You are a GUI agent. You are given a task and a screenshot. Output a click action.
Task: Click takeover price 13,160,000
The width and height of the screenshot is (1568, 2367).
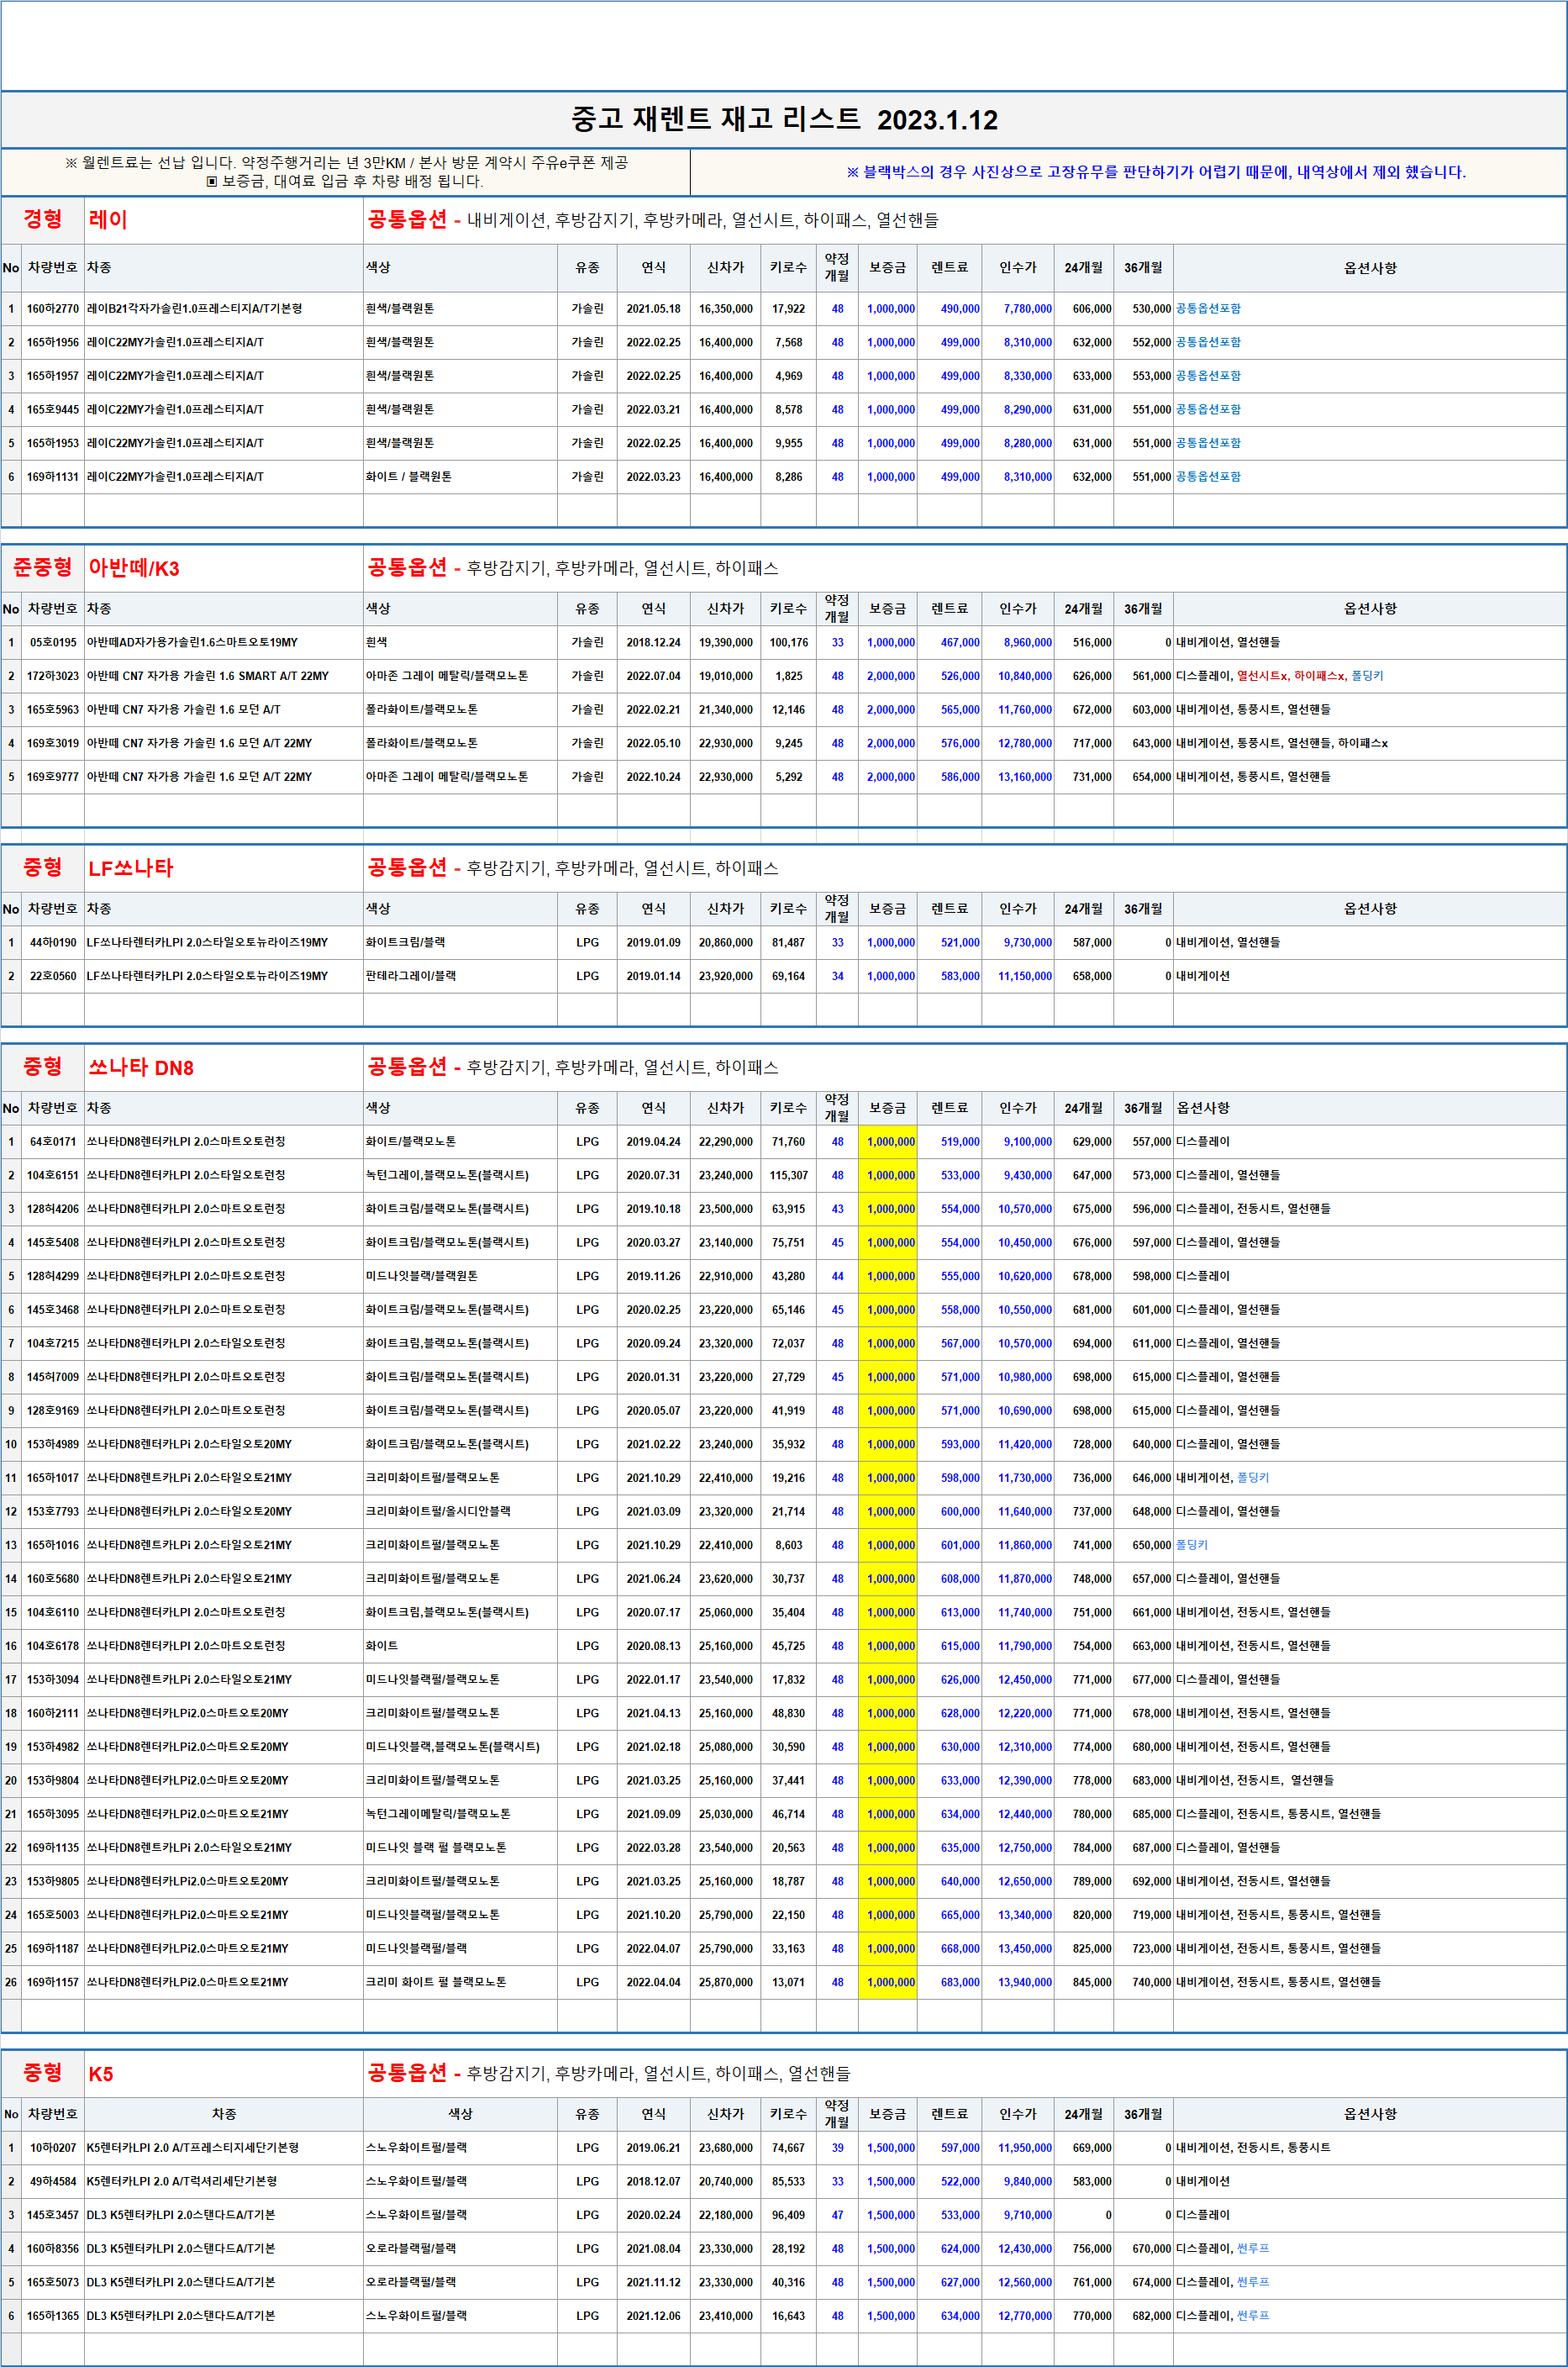tap(1025, 777)
